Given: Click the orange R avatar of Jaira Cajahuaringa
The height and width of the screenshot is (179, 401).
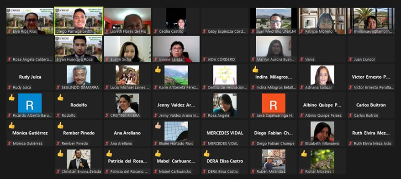Looking at the screenshot, I should click(x=274, y=103).
